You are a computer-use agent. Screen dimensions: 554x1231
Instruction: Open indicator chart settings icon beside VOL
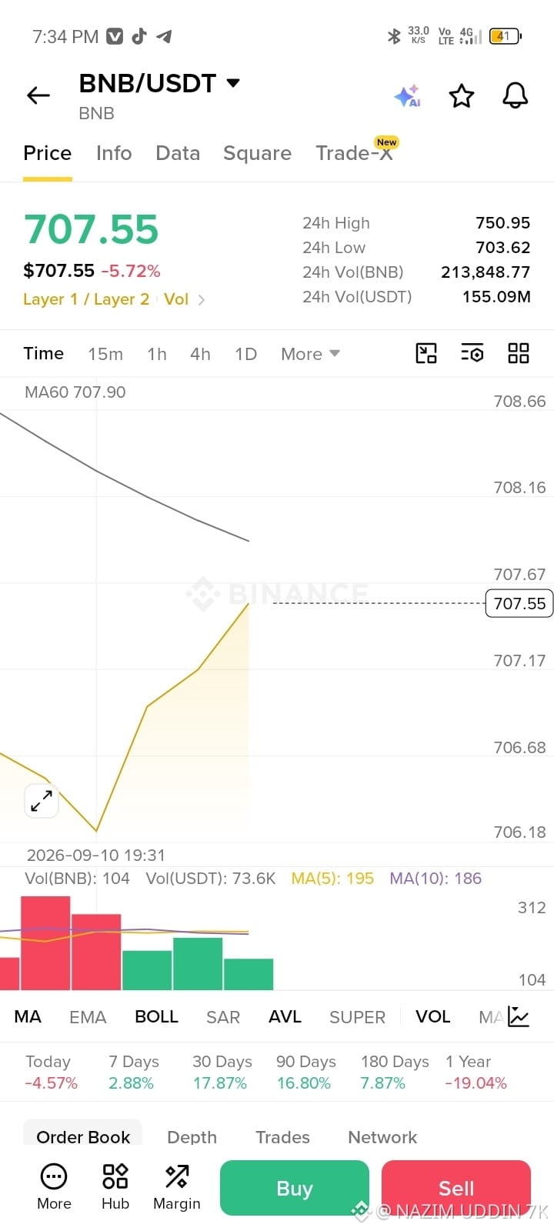pos(519,1016)
